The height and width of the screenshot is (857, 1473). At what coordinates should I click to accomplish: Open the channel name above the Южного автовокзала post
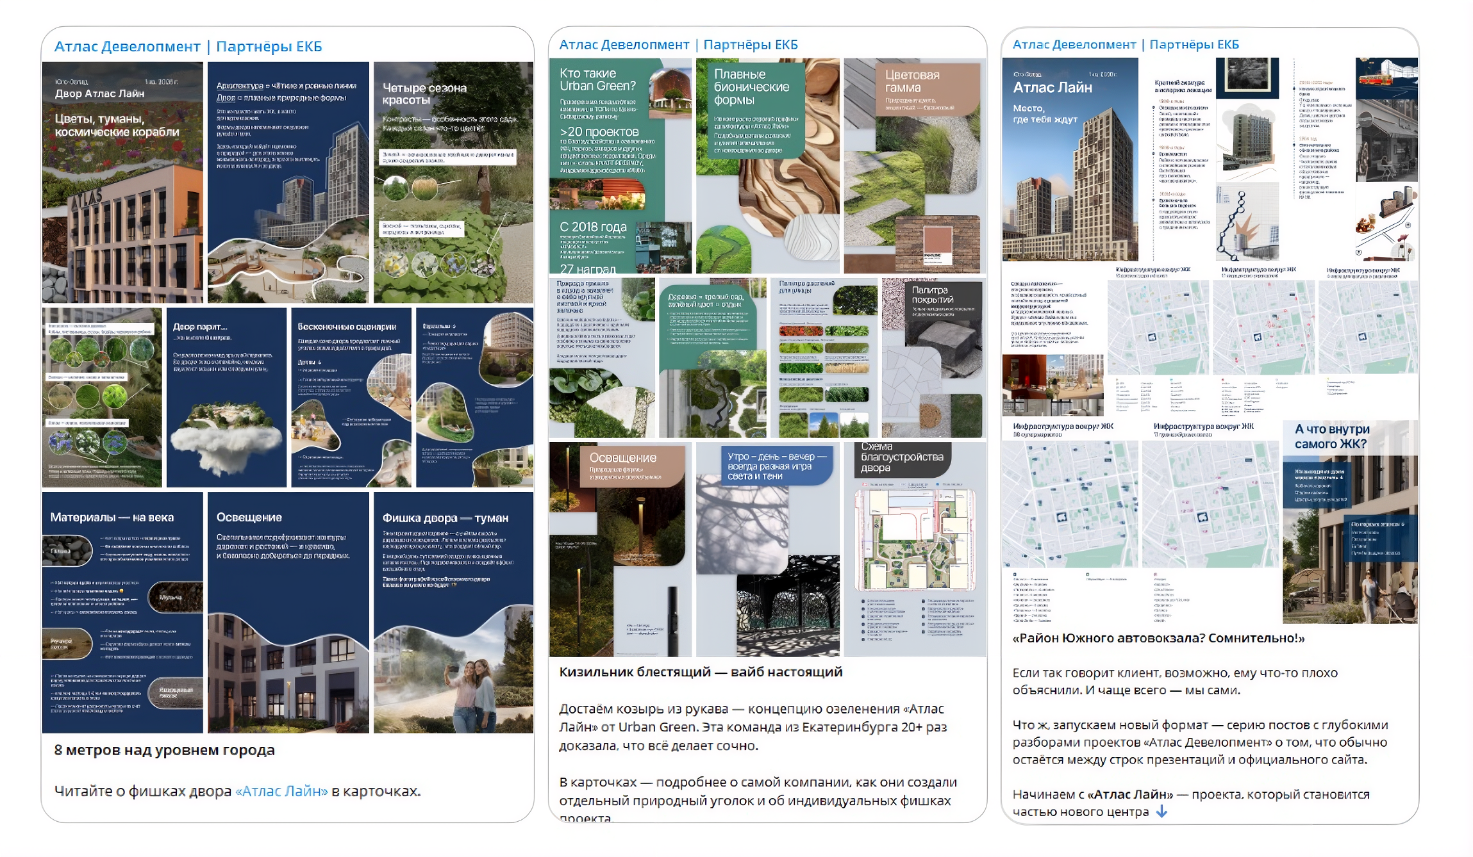tap(1126, 44)
